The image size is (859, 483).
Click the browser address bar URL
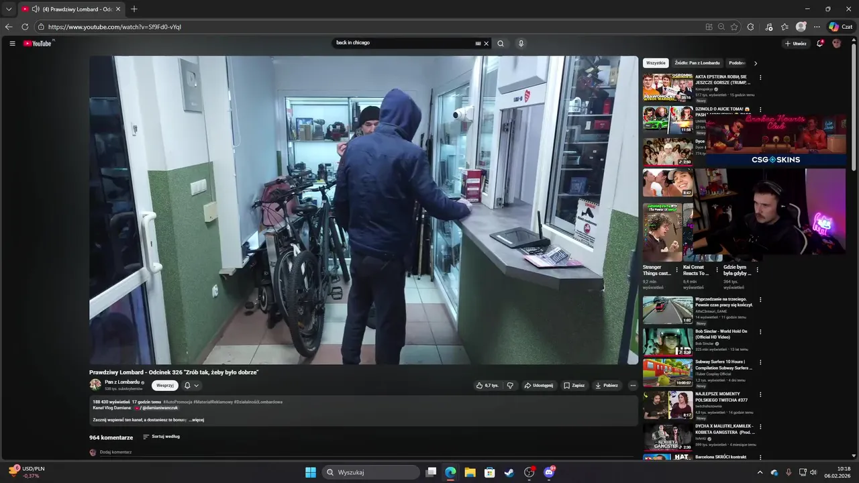tap(115, 27)
